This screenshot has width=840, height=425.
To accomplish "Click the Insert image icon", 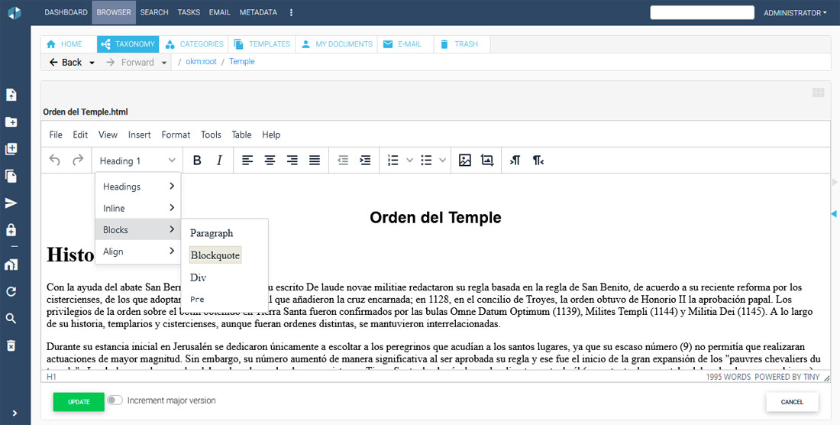I will click(x=464, y=161).
